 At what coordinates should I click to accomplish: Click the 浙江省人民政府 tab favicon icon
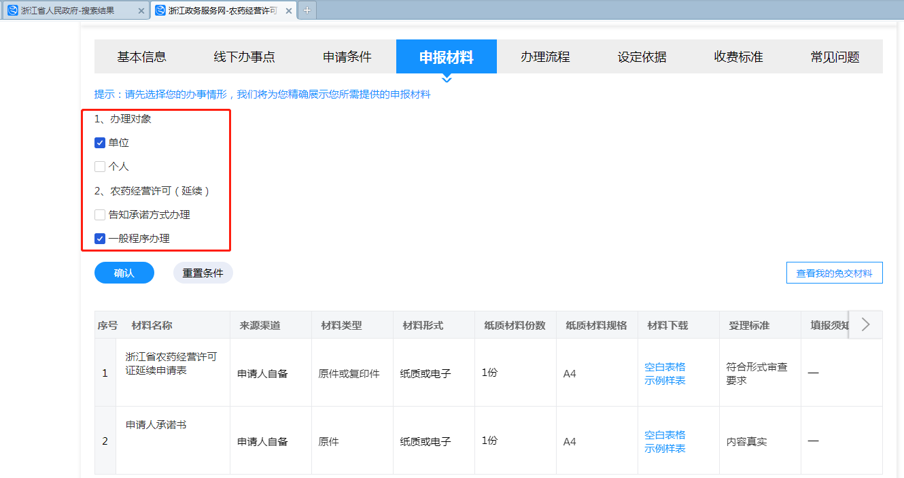pyautogui.click(x=12, y=10)
